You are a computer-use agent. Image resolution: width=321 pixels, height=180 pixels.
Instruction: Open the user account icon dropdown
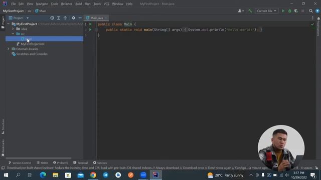coord(241,11)
